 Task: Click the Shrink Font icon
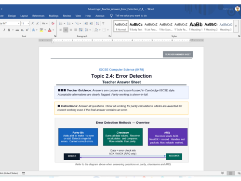38,24
